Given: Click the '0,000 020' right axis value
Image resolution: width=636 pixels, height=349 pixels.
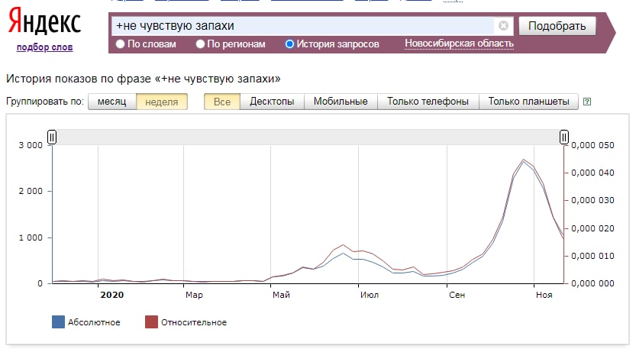Looking at the screenshot, I should [592, 228].
